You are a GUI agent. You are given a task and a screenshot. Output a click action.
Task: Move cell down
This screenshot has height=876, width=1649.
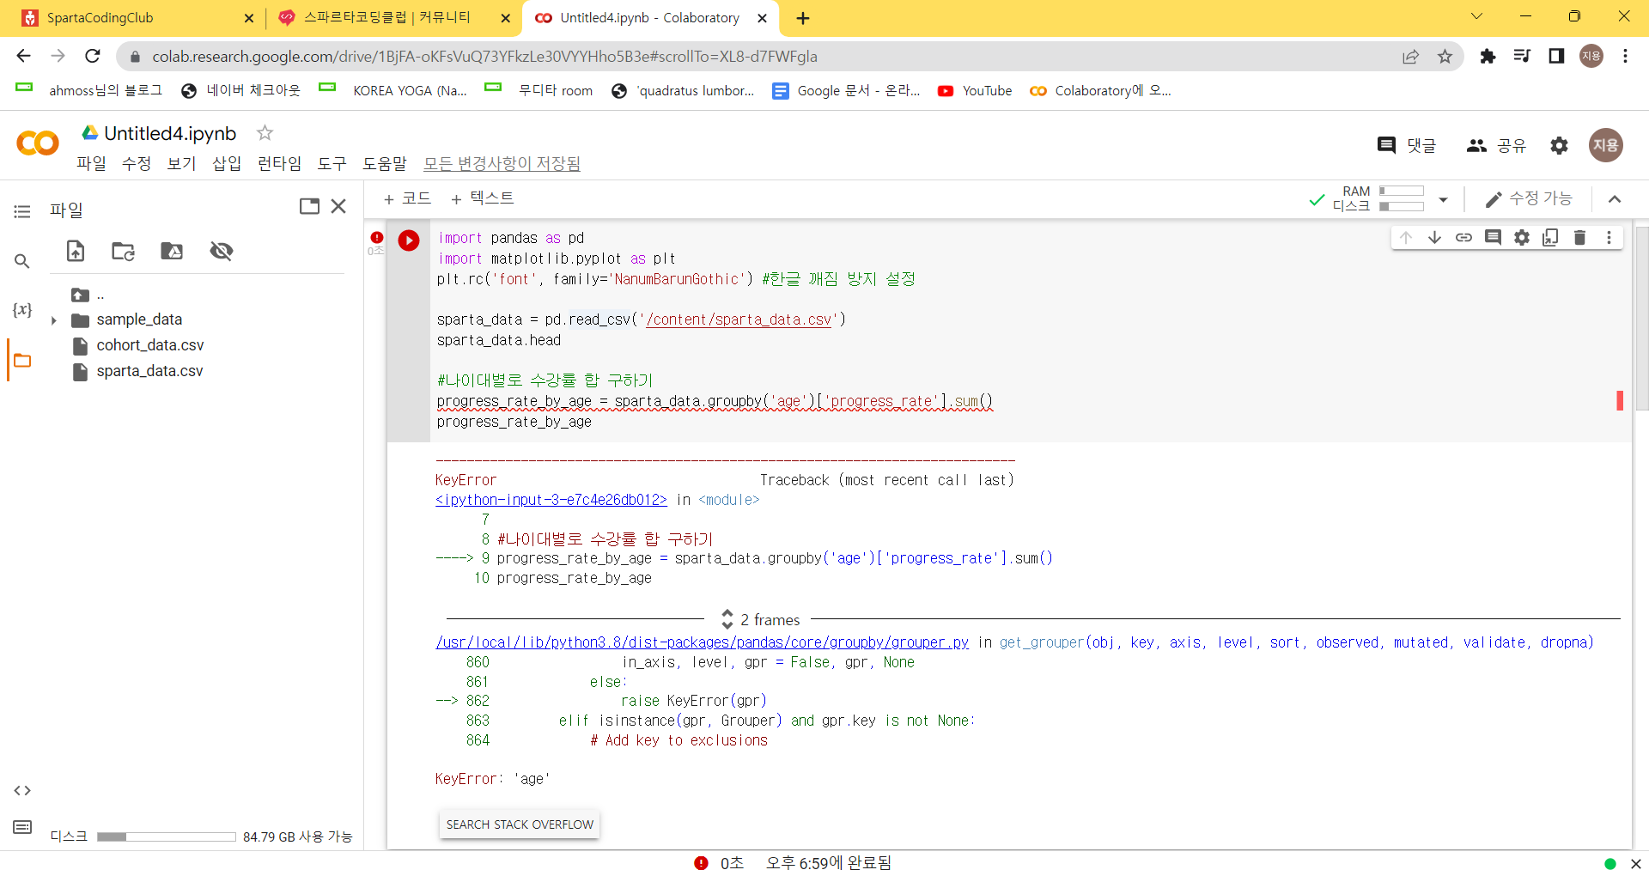pos(1434,238)
